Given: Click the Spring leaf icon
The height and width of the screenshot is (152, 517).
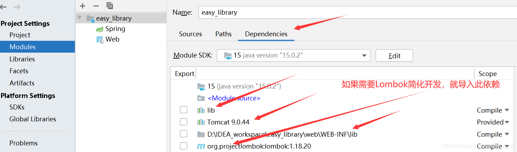Looking at the screenshot, I should pyautogui.click(x=100, y=29).
